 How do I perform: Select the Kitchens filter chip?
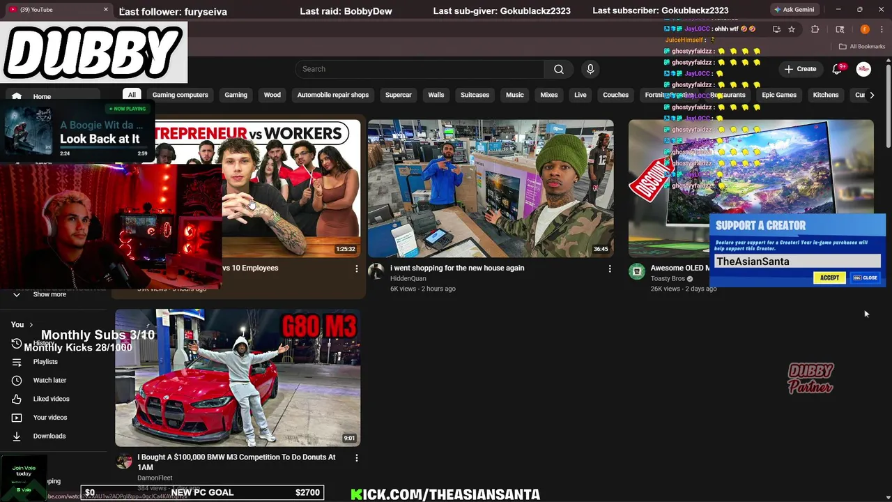pyautogui.click(x=826, y=95)
